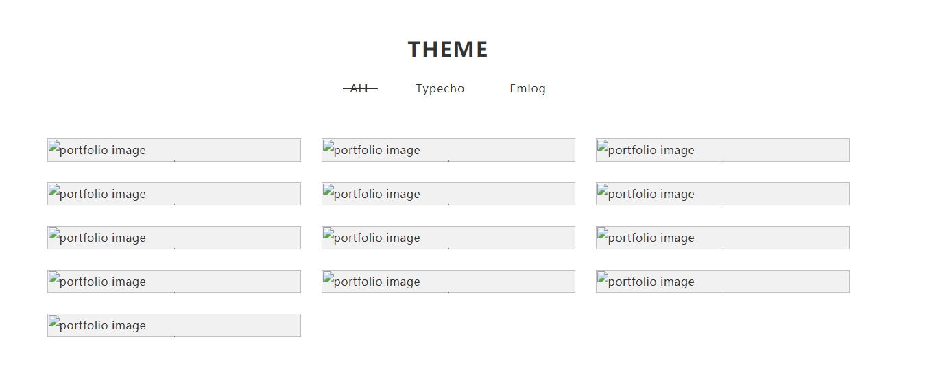
Task: Open left portfolio image in row four
Action: pyautogui.click(x=174, y=282)
